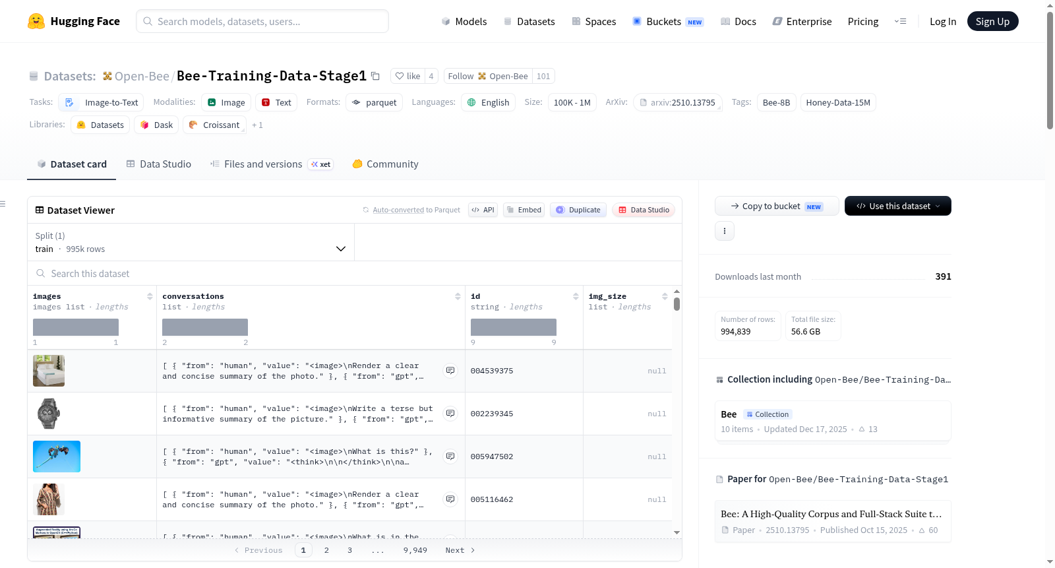Viewport: 1055px width, 568px height.
Task: Switch to the Data Studio tab
Action: point(159,164)
